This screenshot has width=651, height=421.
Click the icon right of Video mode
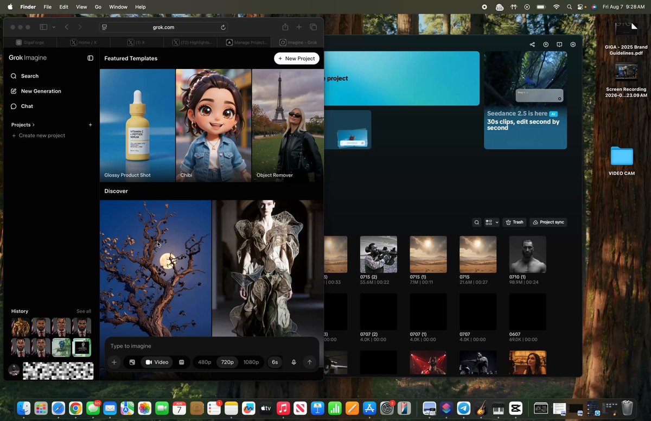182,362
